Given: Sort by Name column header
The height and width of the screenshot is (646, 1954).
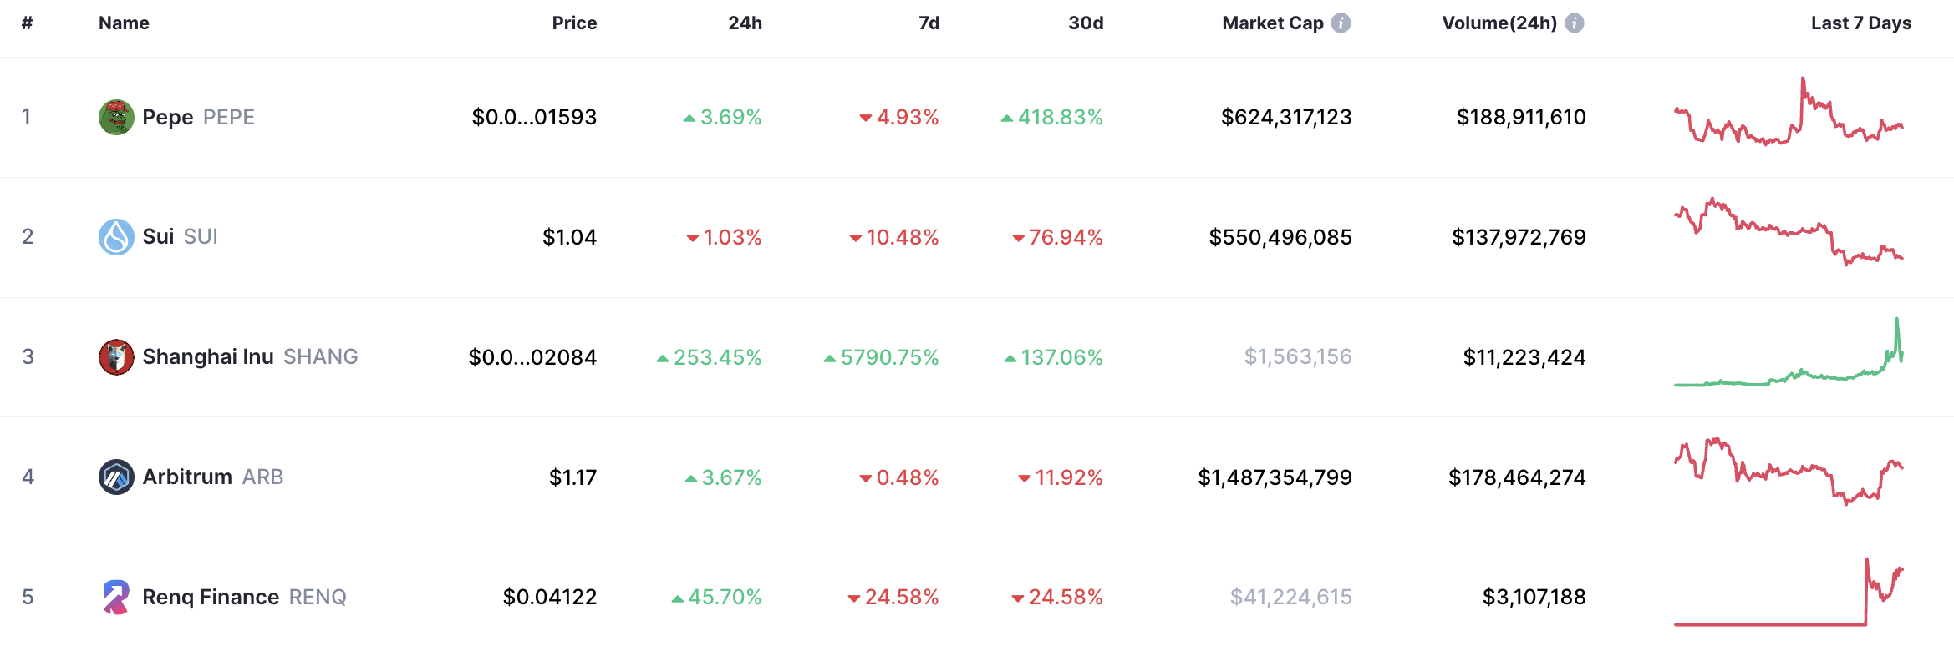Looking at the screenshot, I should click(x=124, y=23).
